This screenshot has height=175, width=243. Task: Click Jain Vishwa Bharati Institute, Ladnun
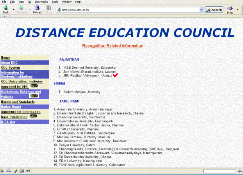[89, 71]
